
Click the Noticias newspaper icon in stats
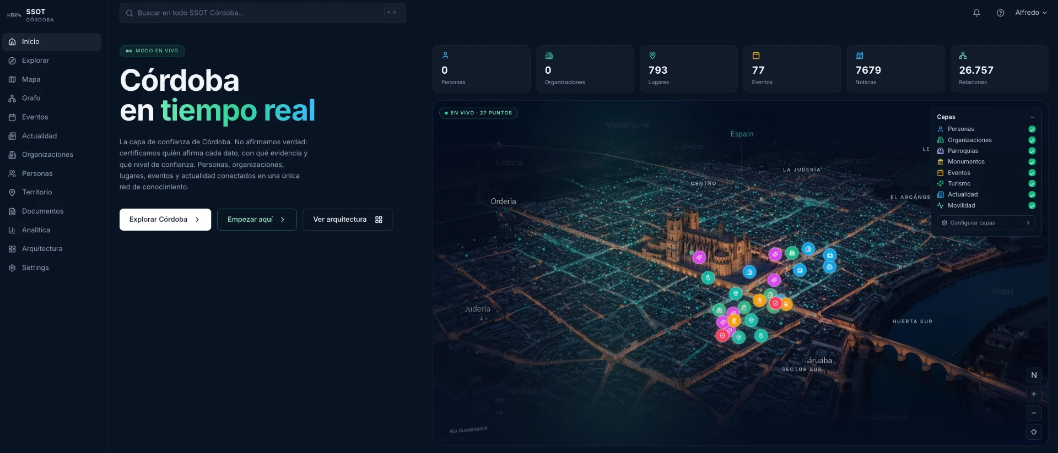(859, 56)
